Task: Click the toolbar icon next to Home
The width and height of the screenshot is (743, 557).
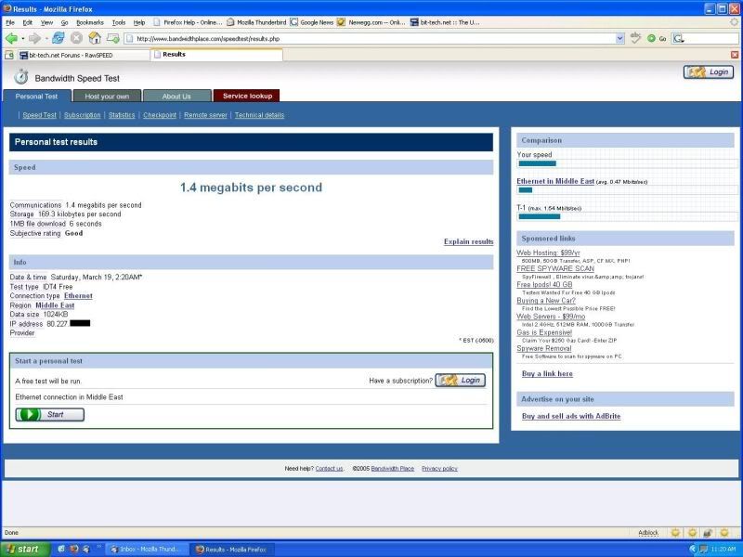Action: point(112,38)
